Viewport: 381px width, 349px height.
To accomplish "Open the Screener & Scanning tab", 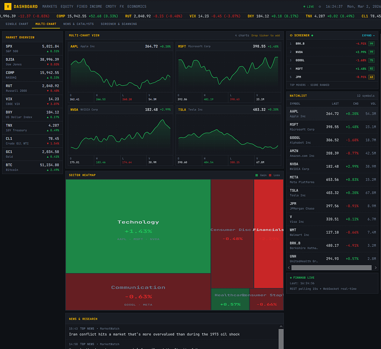I will [119, 24].
